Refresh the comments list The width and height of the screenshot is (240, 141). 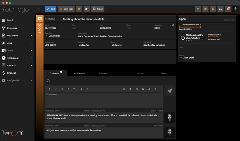click(x=48, y=81)
